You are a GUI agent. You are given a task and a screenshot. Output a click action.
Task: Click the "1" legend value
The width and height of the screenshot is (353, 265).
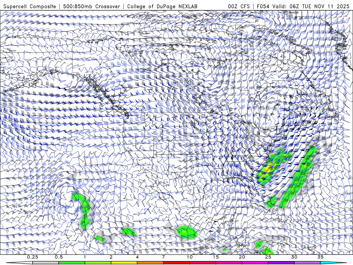pos(85,257)
